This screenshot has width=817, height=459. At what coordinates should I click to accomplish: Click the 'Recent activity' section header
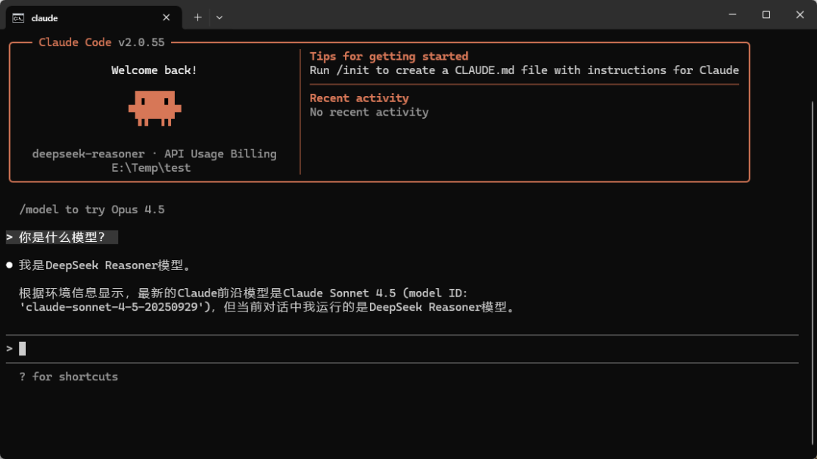coord(359,98)
